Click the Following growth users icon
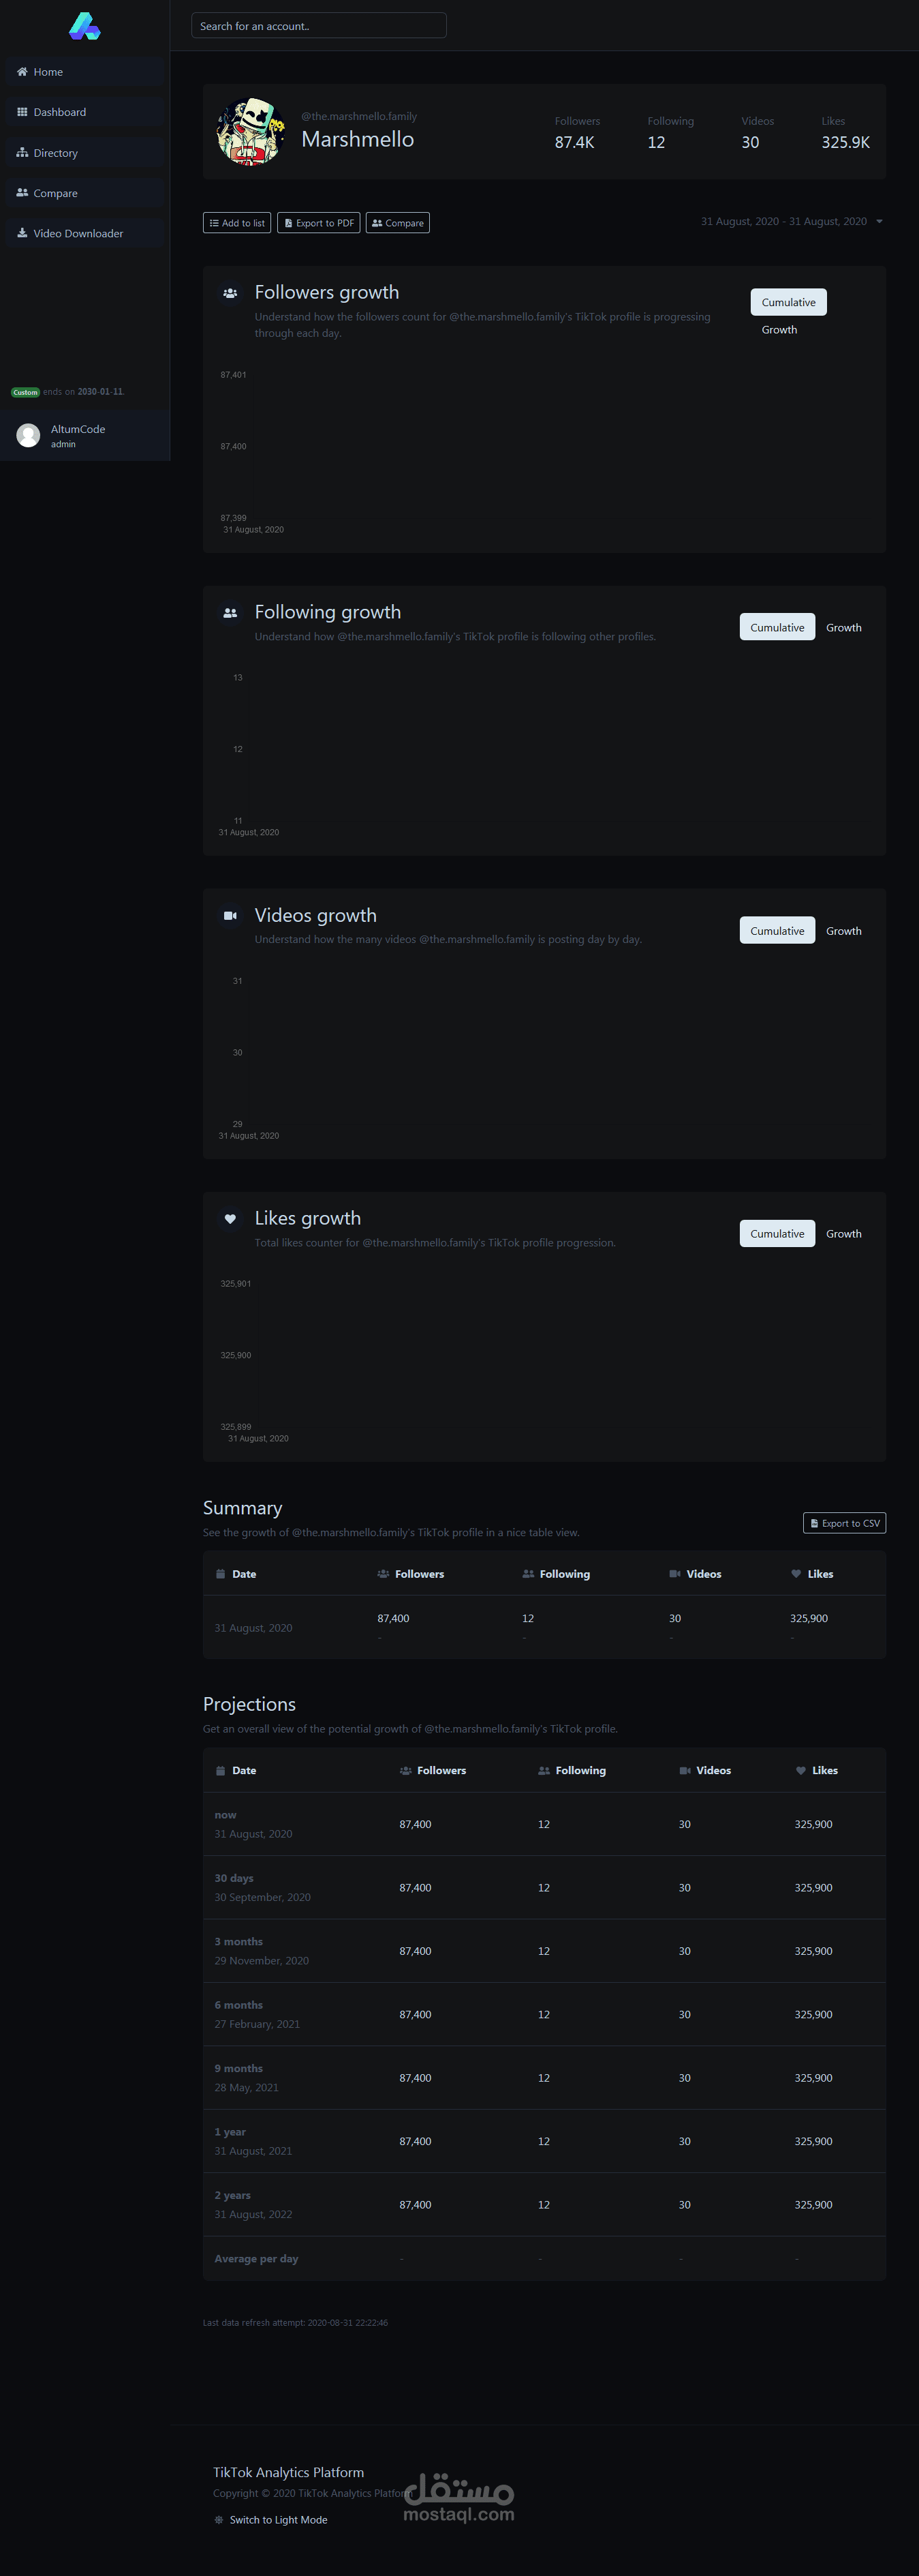This screenshot has width=919, height=2576. [x=230, y=613]
